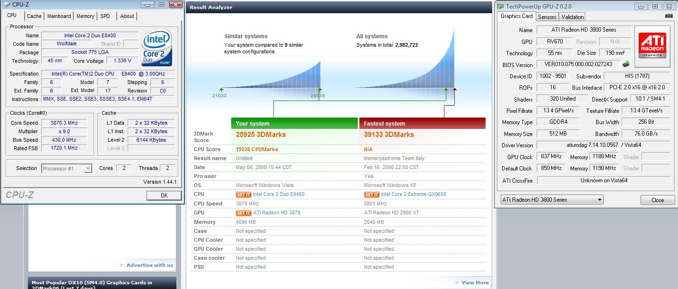This screenshot has width=678, height=289.
Task: Click the CPU-Z title bar icon
Action: pyautogui.click(x=7, y=4)
